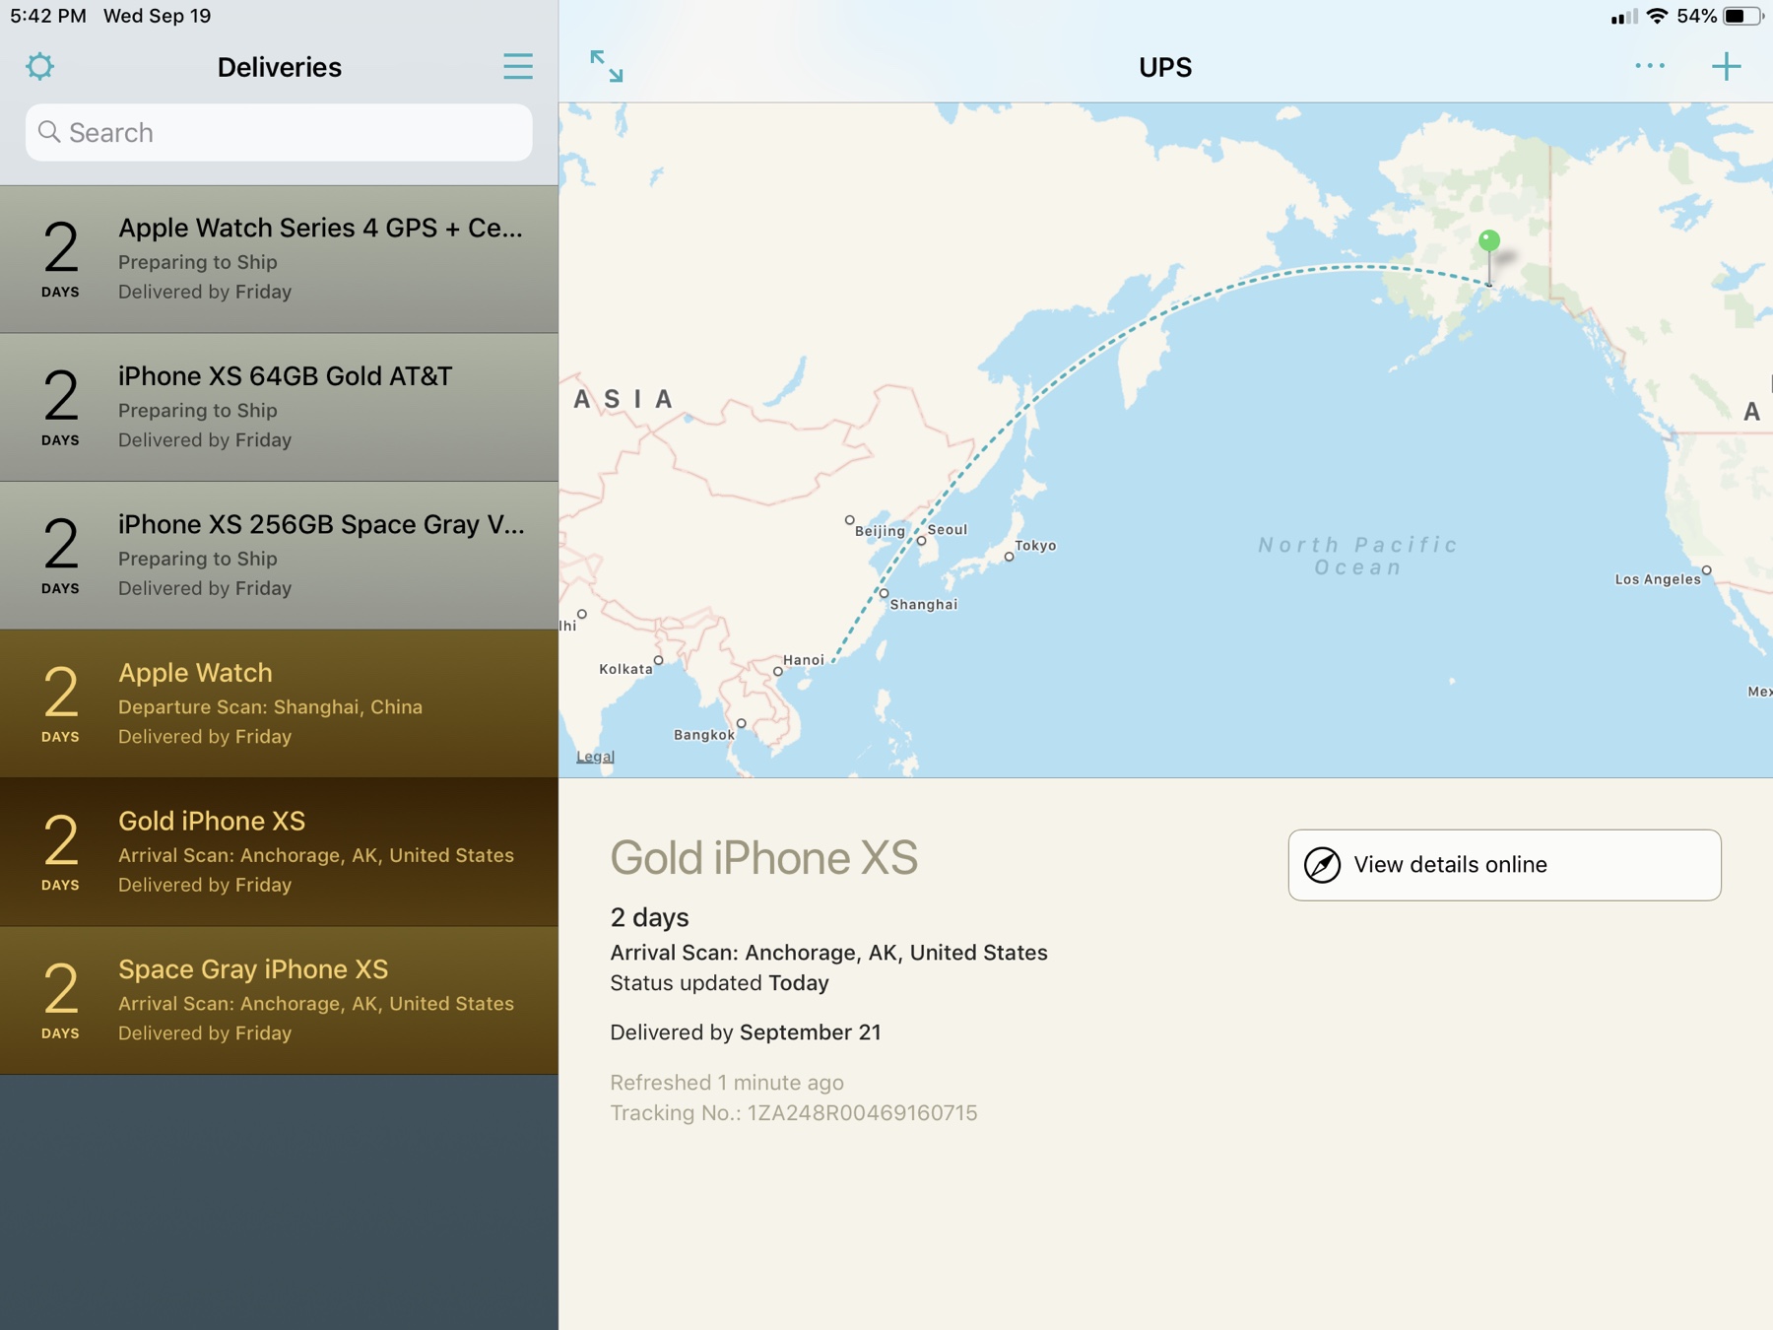
Task: Add a new delivery with plus icon
Action: pos(1726,66)
